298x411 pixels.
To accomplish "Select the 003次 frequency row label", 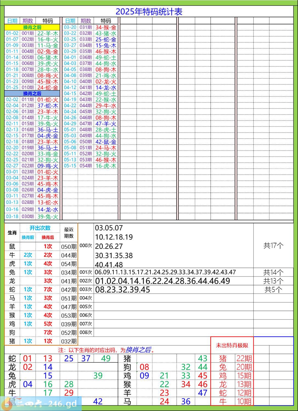I will (x=86, y=290).
